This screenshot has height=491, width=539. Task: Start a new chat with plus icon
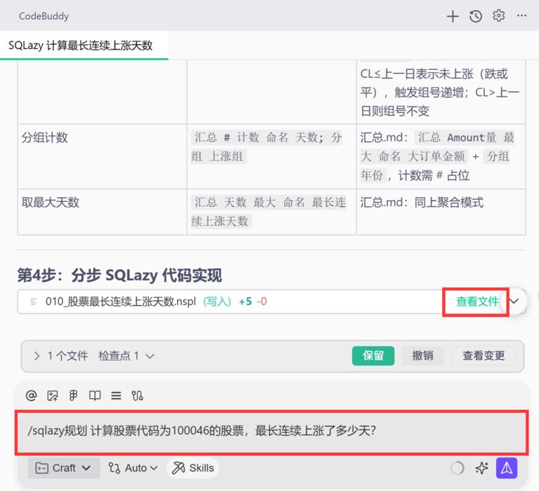coord(453,16)
